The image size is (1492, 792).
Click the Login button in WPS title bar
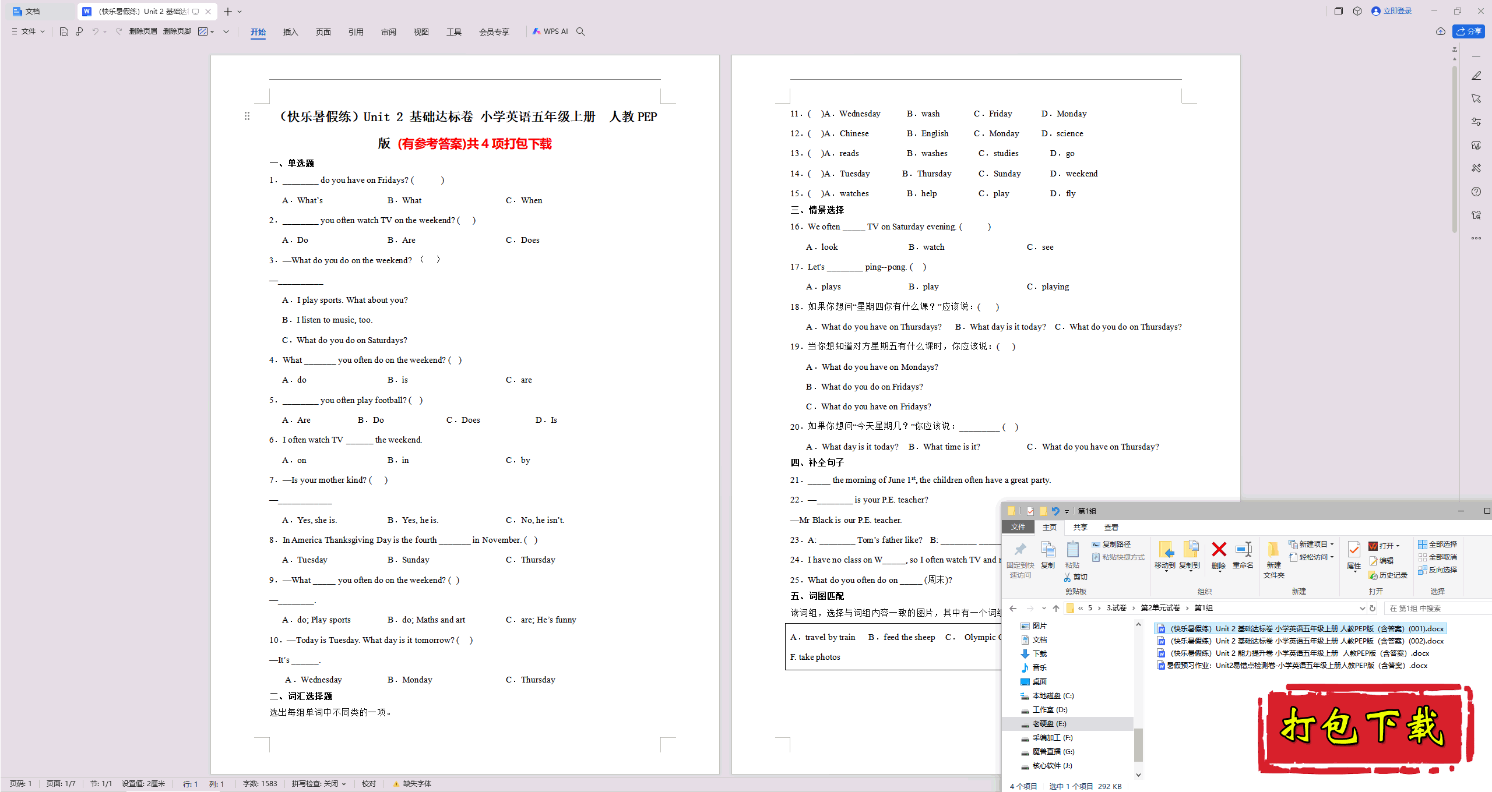(x=1392, y=11)
